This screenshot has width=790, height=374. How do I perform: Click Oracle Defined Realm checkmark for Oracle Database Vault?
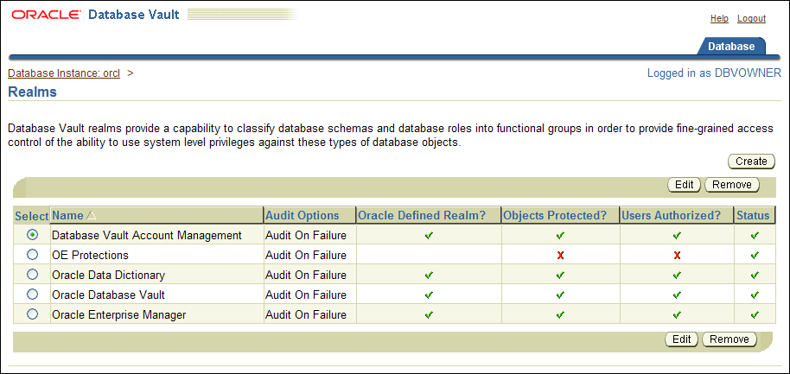(x=429, y=295)
